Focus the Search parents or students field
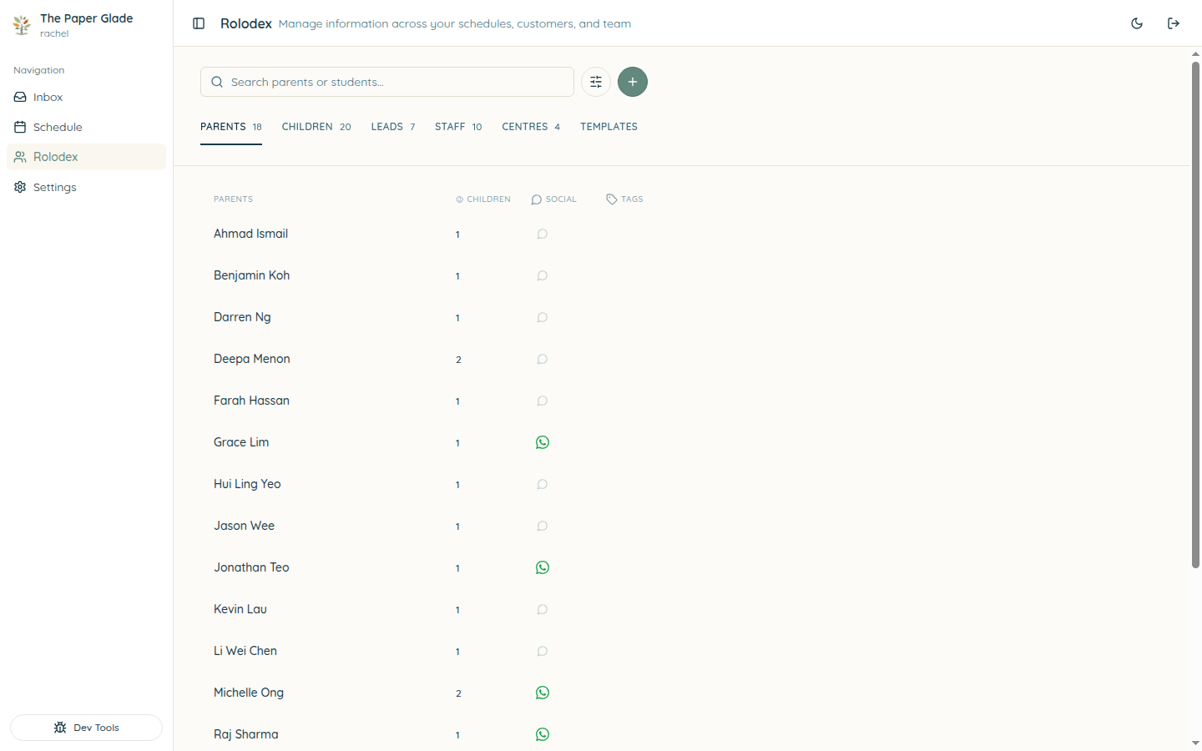 [x=387, y=82]
